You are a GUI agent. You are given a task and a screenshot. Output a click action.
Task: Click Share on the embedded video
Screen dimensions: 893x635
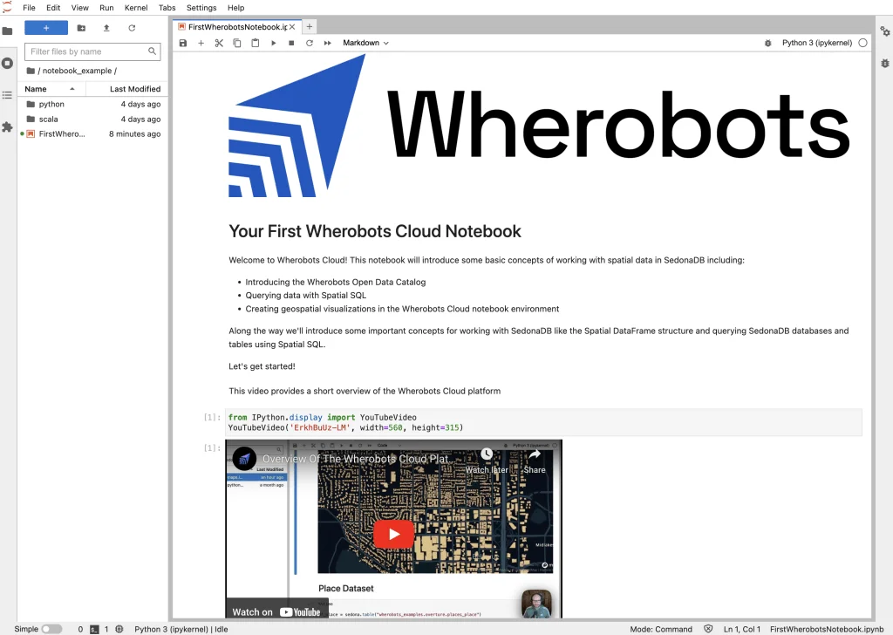(535, 462)
